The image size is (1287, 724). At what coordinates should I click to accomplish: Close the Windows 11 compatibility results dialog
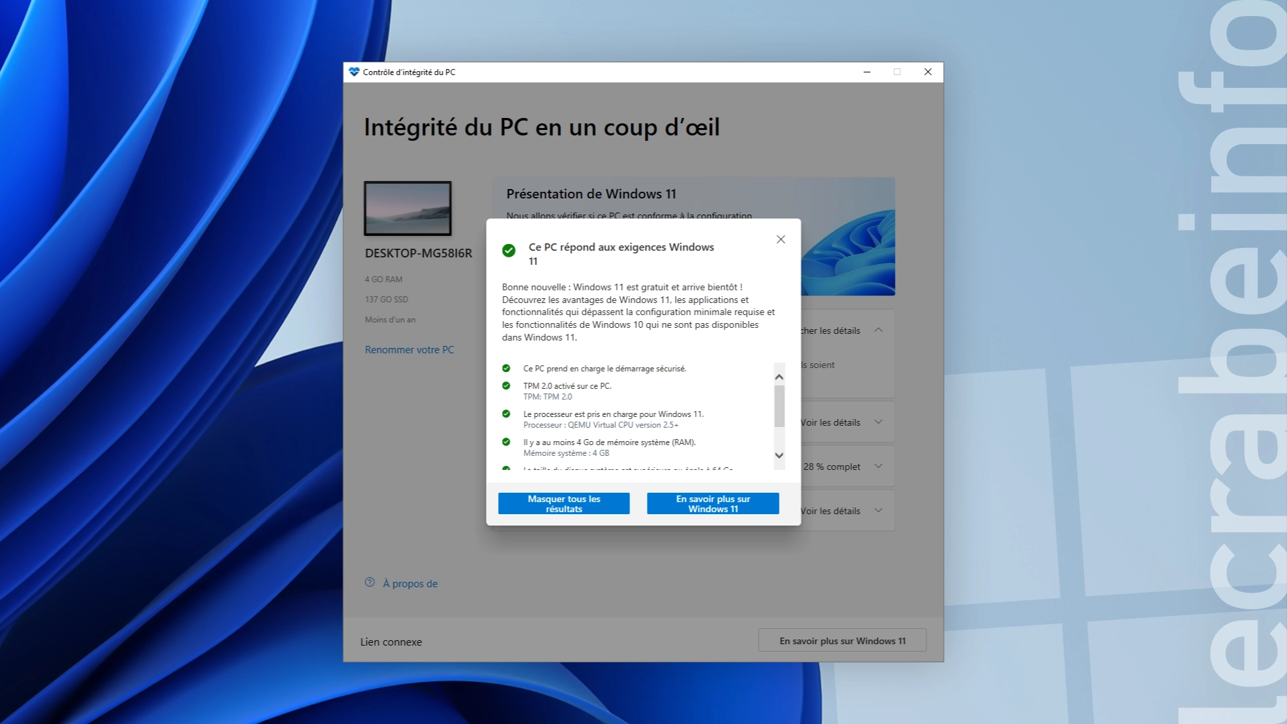point(780,239)
